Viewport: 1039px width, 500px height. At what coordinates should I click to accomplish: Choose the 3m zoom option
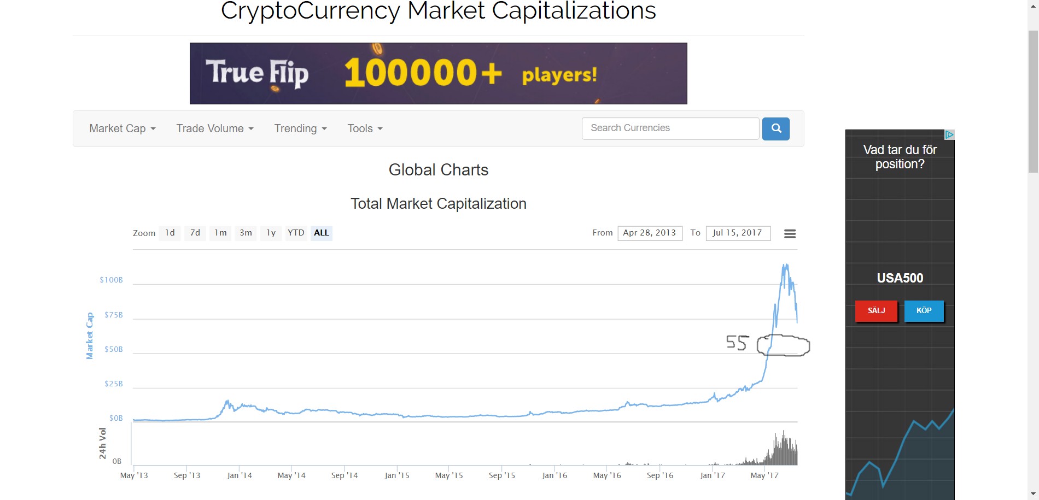click(x=246, y=233)
